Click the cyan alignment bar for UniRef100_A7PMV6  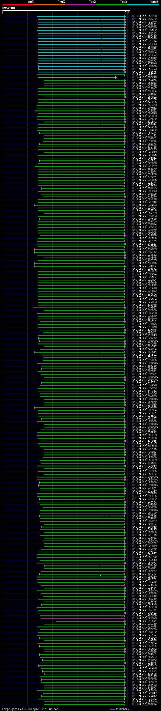click(x=82, y=64)
